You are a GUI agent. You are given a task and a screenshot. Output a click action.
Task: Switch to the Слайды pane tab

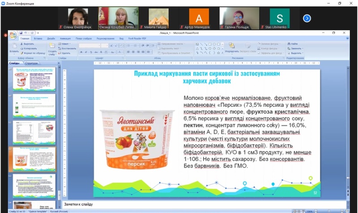click(x=14, y=63)
